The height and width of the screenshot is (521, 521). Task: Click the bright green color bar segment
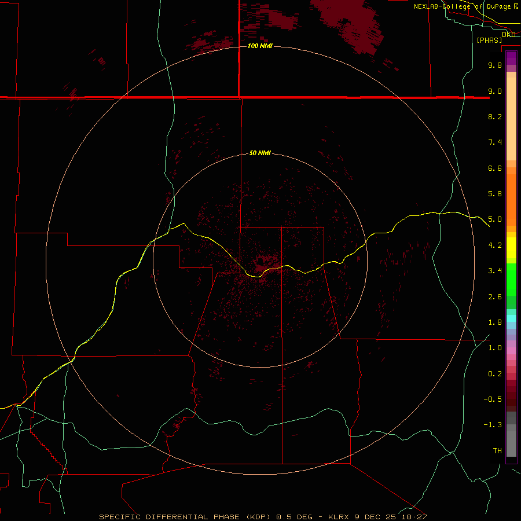pos(511,280)
